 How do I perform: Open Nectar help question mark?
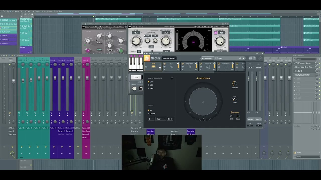pos(254,58)
